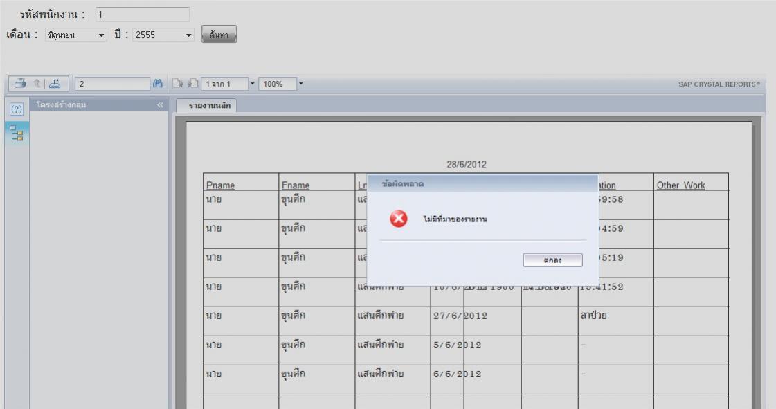Click the report date 28/6/2012
The width and height of the screenshot is (776, 409).
point(466,164)
